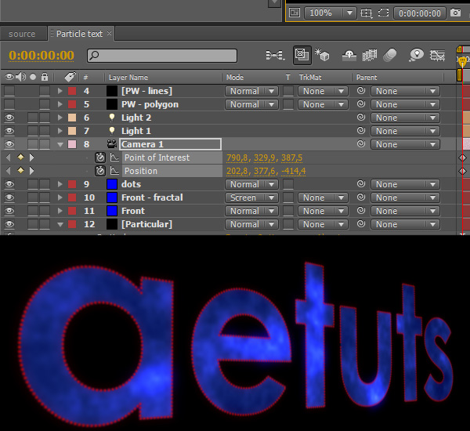Lock the [PW - lines] layer

click(45, 91)
